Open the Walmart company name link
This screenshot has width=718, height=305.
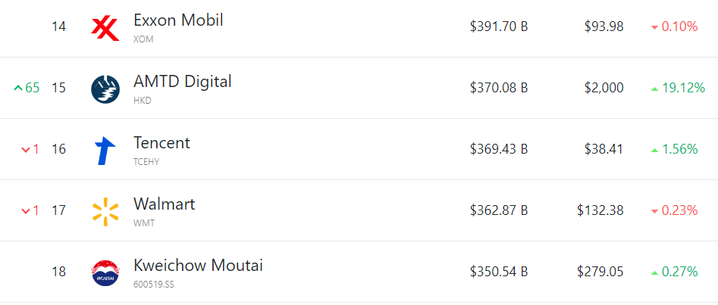[164, 204]
